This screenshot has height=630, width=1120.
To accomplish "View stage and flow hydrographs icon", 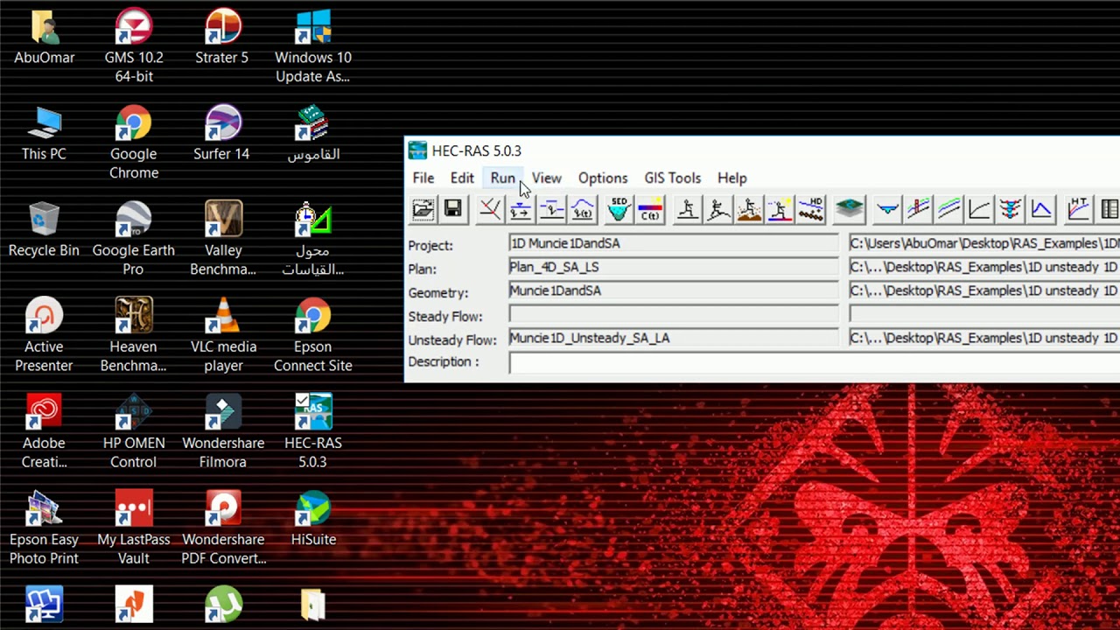I will coord(1040,209).
